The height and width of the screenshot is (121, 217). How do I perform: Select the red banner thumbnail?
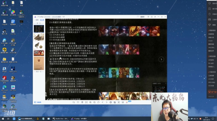tap(39, 53)
